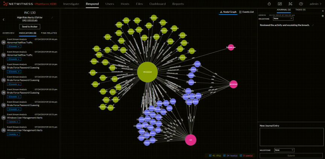Switch to Nodal Graph view
The width and height of the screenshot is (325, 159).
228,12
